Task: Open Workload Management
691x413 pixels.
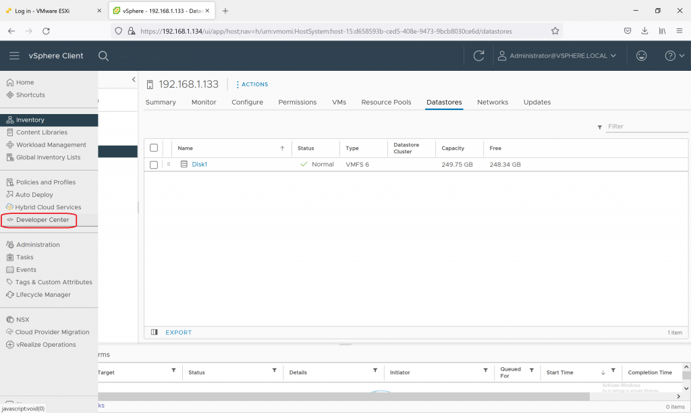Action: point(47,144)
